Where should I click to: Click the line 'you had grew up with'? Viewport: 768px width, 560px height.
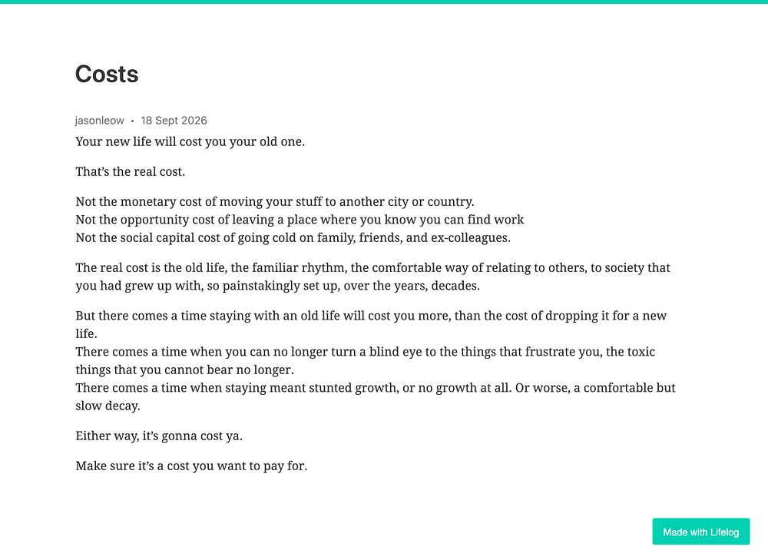[278, 286]
